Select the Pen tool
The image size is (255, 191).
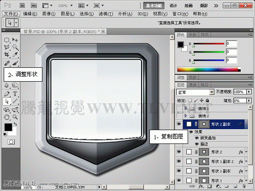(6, 94)
